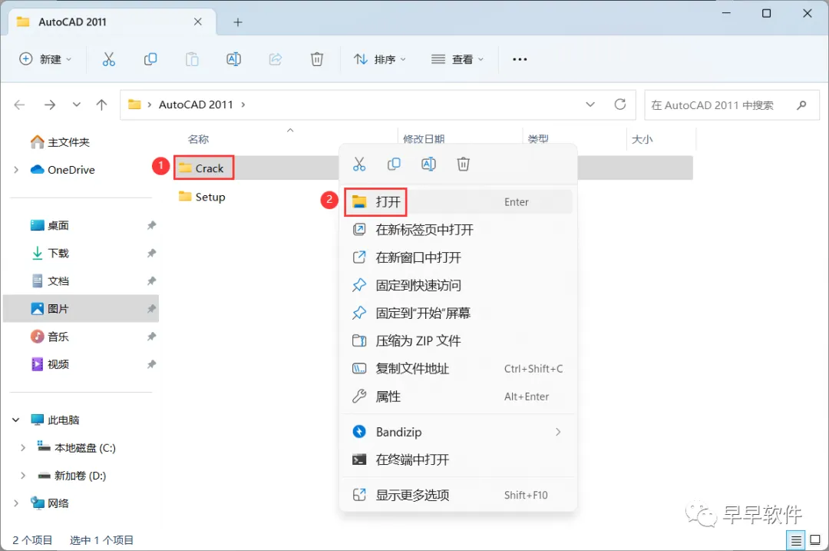
Task: Collapse the 此电脑 (This PC) node
Action: 16,420
